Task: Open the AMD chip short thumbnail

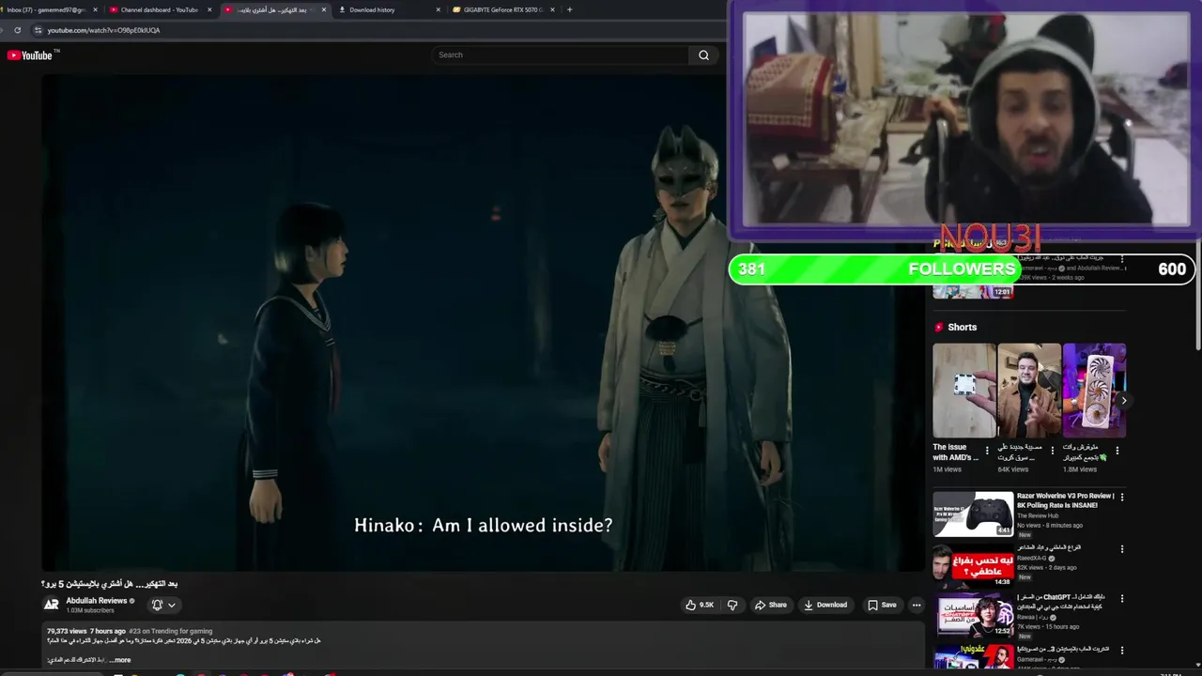Action: (964, 391)
